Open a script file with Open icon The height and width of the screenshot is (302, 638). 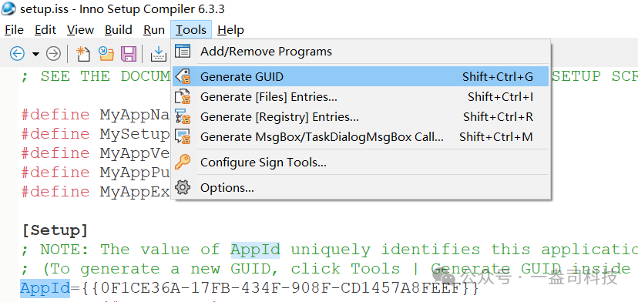[106, 53]
